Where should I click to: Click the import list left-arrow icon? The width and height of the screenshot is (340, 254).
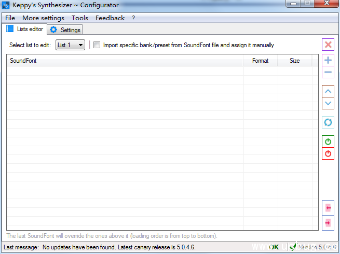328,207
